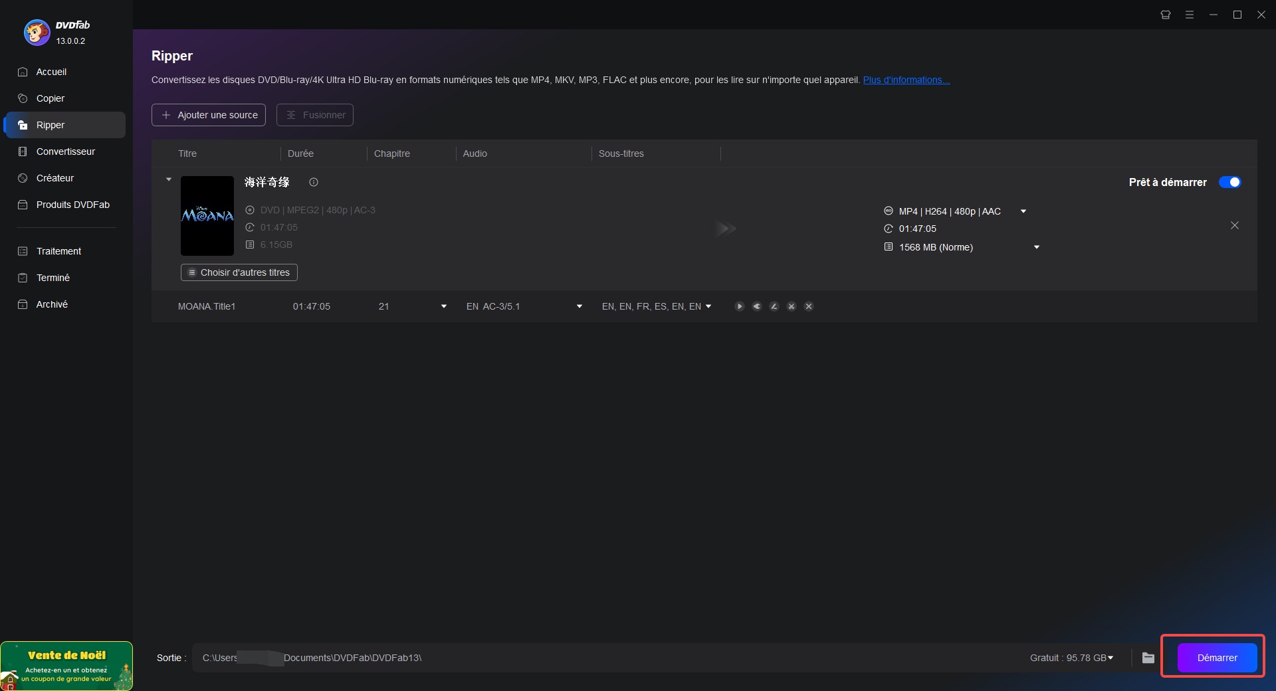
Task: Open the Terminé list
Action: (x=64, y=278)
